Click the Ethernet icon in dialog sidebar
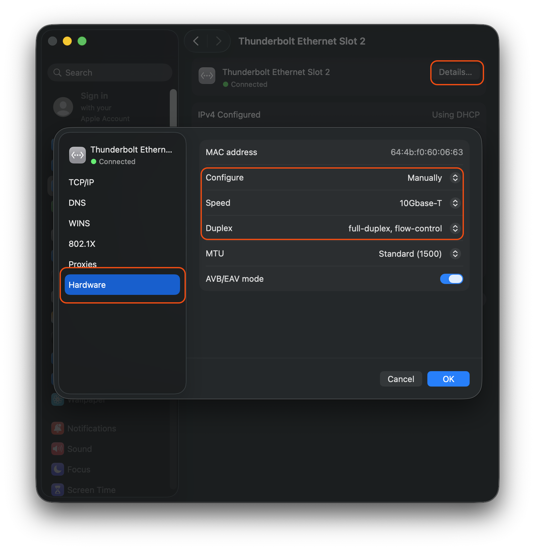This screenshot has height=550, width=535. click(x=78, y=155)
